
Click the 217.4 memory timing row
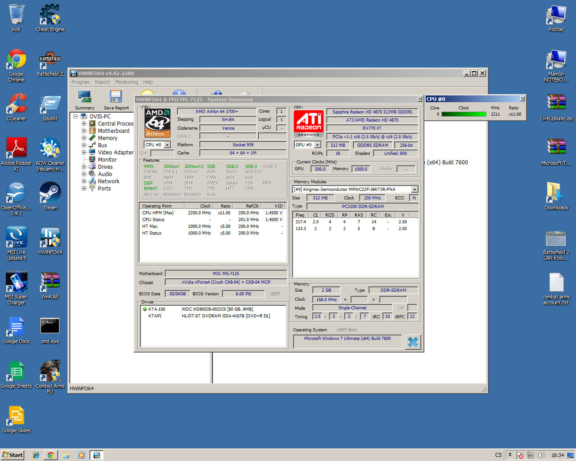pyautogui.click(x=355, y=221)
